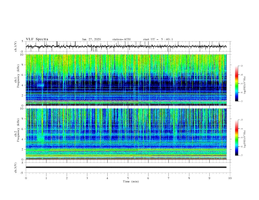Click the "-4" value on ch.2 colorbar
This screenshot has height=200, width=259.
[241, 129]
